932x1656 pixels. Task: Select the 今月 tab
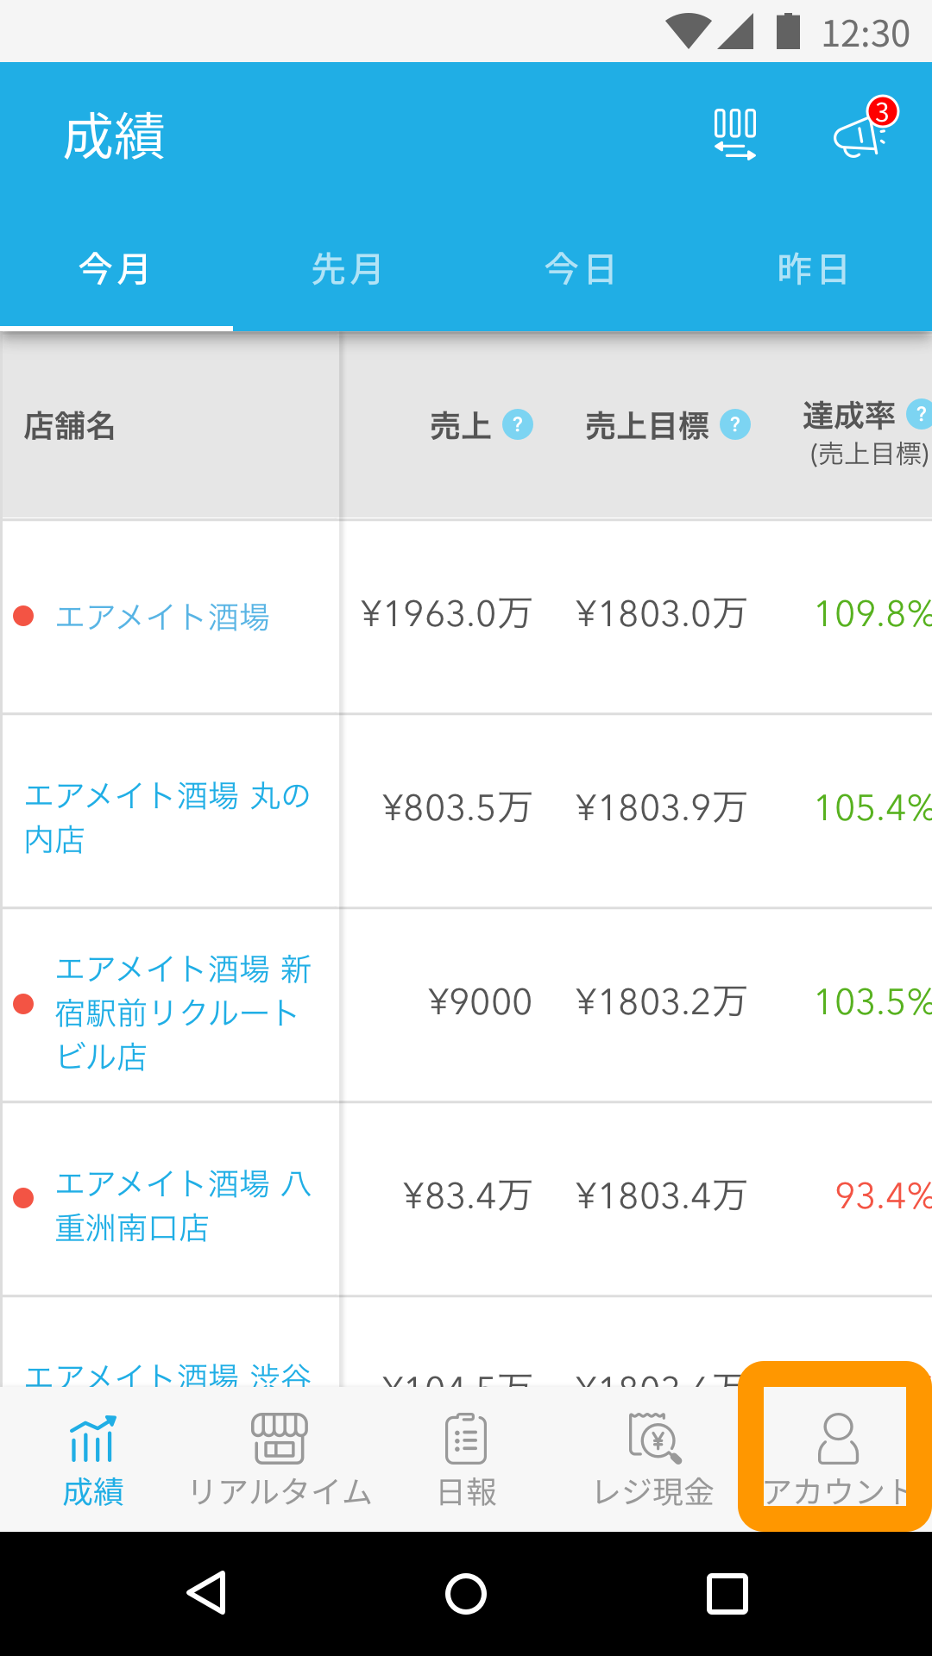pos(115,269)
